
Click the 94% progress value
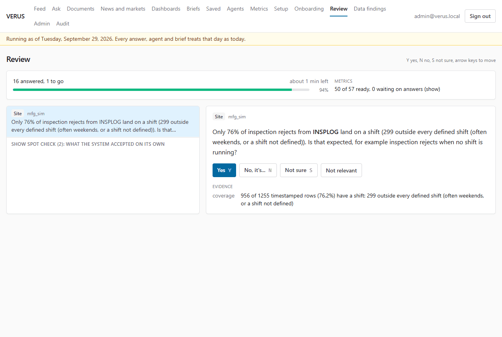pos(324,90)
